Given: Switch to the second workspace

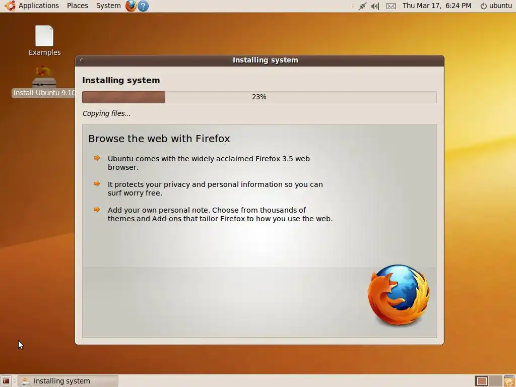Looking at the screenshot, I should click(495, 381).
